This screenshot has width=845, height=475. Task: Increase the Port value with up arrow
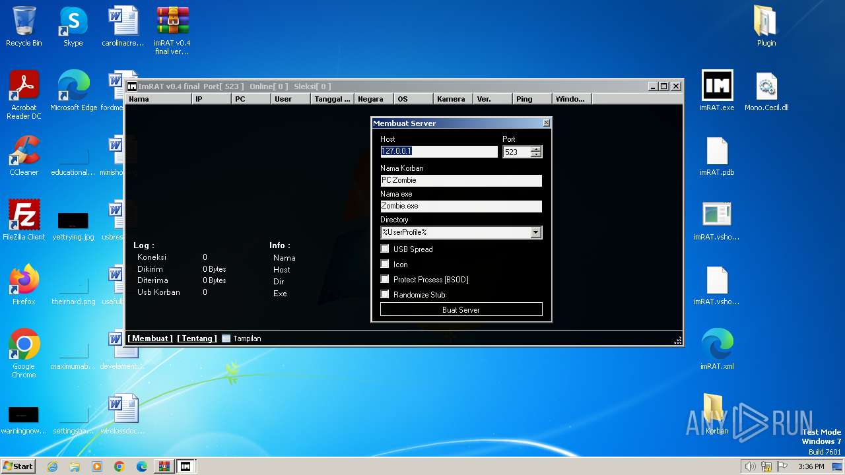coord(535,149)
